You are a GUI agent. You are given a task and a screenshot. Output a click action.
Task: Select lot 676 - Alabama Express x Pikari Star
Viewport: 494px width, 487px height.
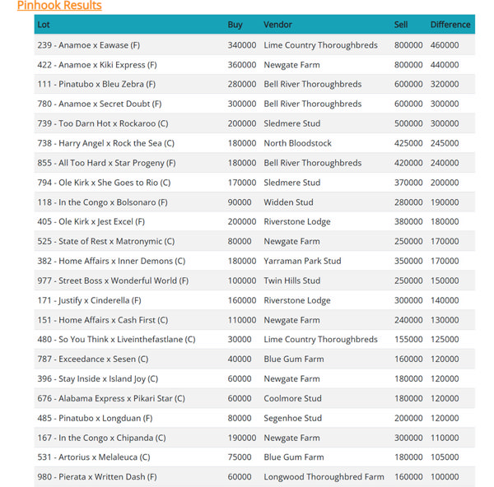(111, 398)
